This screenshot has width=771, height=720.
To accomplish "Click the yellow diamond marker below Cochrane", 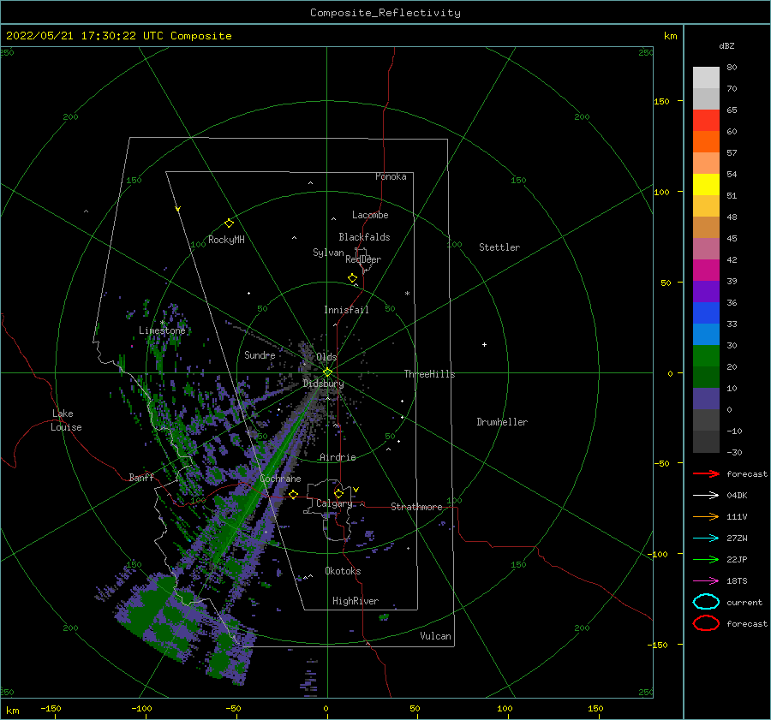I will (x=293, y=494).
